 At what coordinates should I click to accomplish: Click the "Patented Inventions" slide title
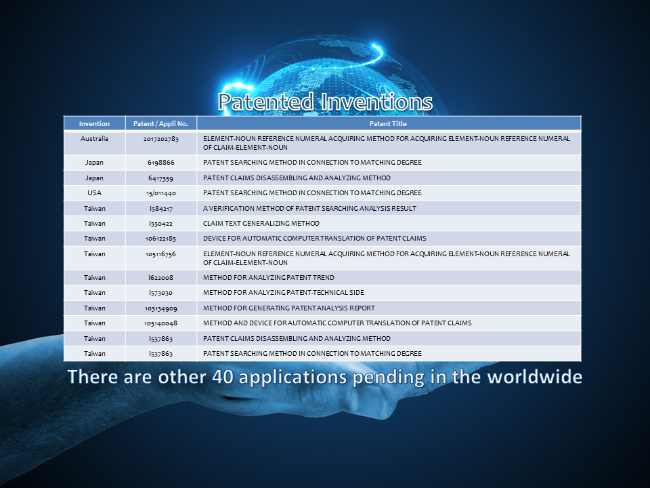pyautogui.click(x=325, y=102)
